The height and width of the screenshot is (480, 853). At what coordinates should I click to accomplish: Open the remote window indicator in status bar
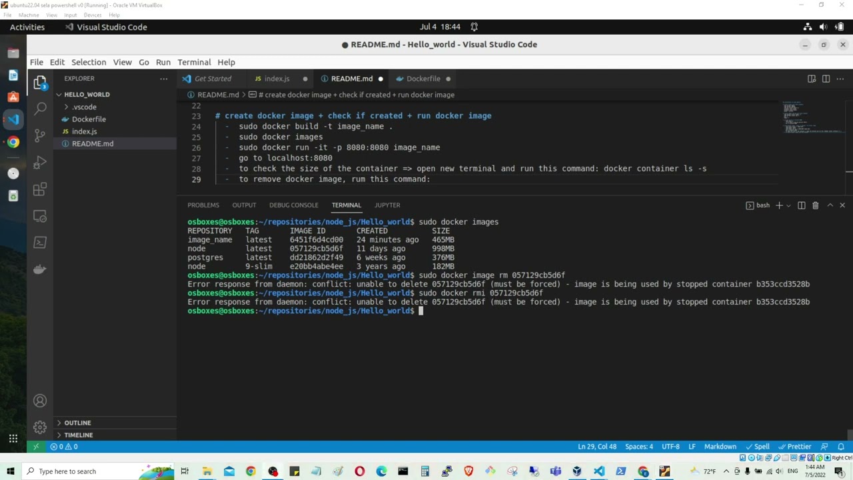[36, 447]
